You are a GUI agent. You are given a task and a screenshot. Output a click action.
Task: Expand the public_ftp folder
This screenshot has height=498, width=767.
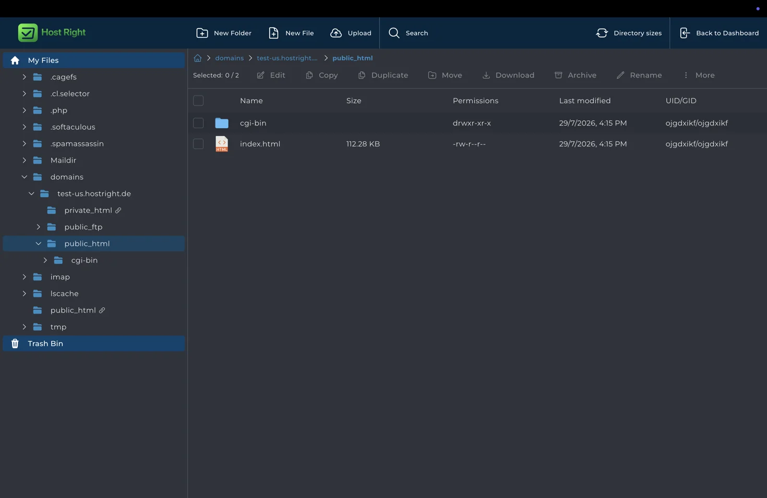coord(38,227)
